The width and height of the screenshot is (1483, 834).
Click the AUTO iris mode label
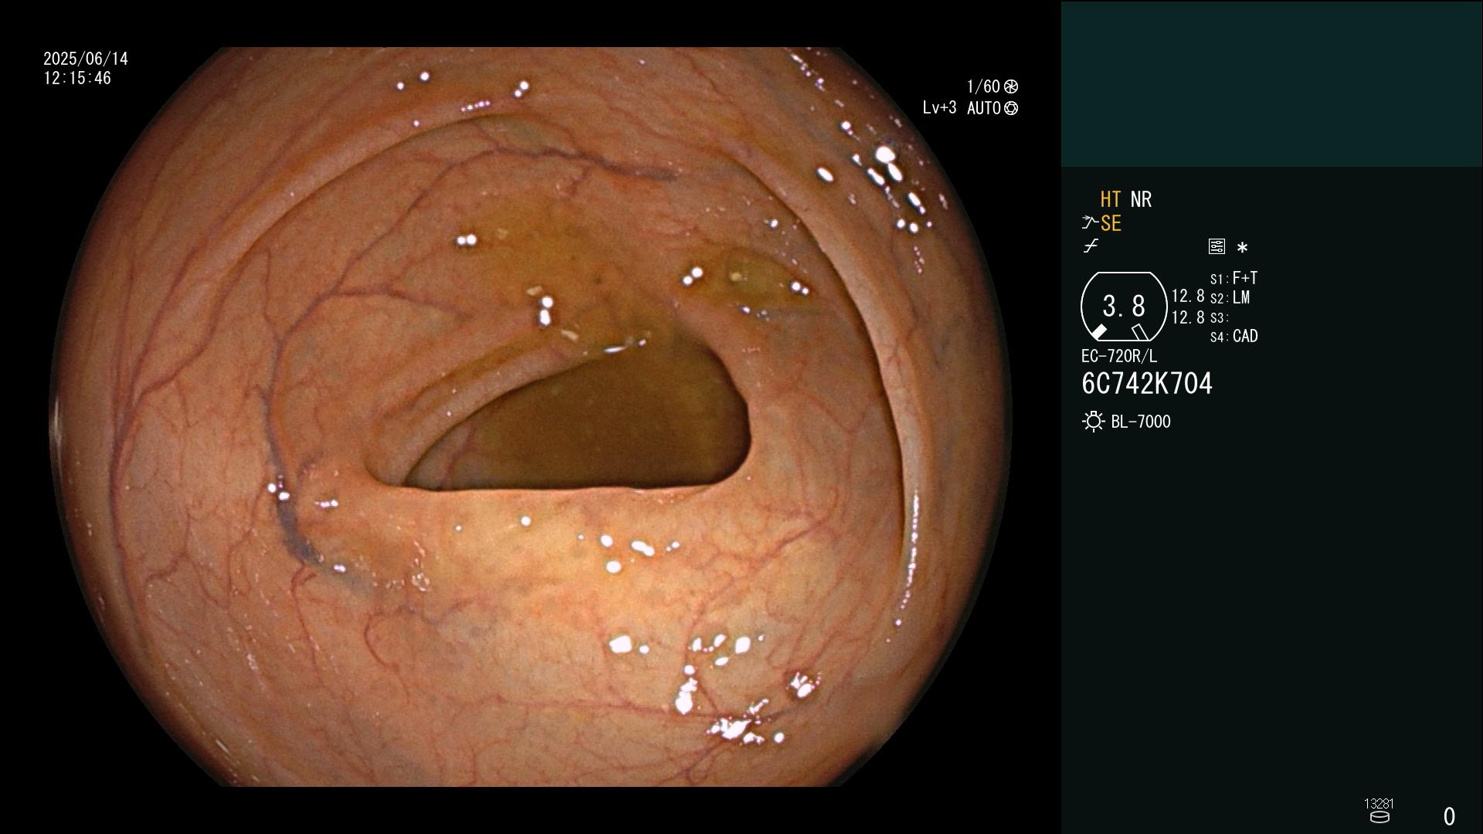tap(984, 108)
